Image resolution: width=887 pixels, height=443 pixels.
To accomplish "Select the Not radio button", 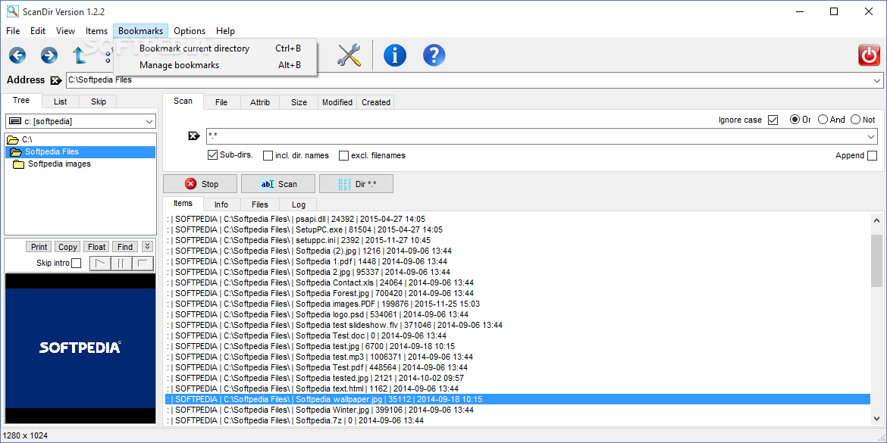I will point(854,120).
